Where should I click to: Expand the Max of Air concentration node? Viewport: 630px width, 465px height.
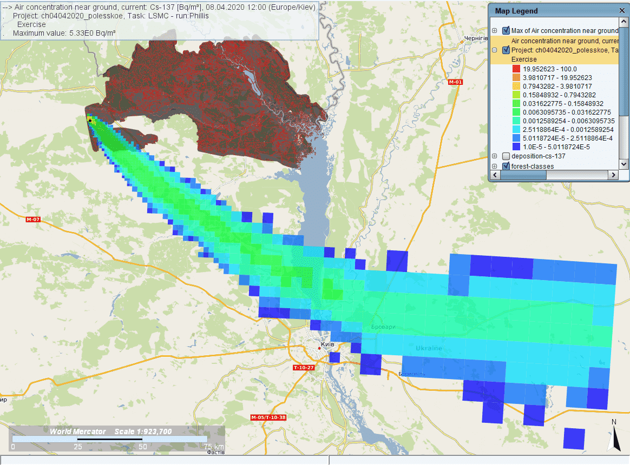(x=495, y=31)
